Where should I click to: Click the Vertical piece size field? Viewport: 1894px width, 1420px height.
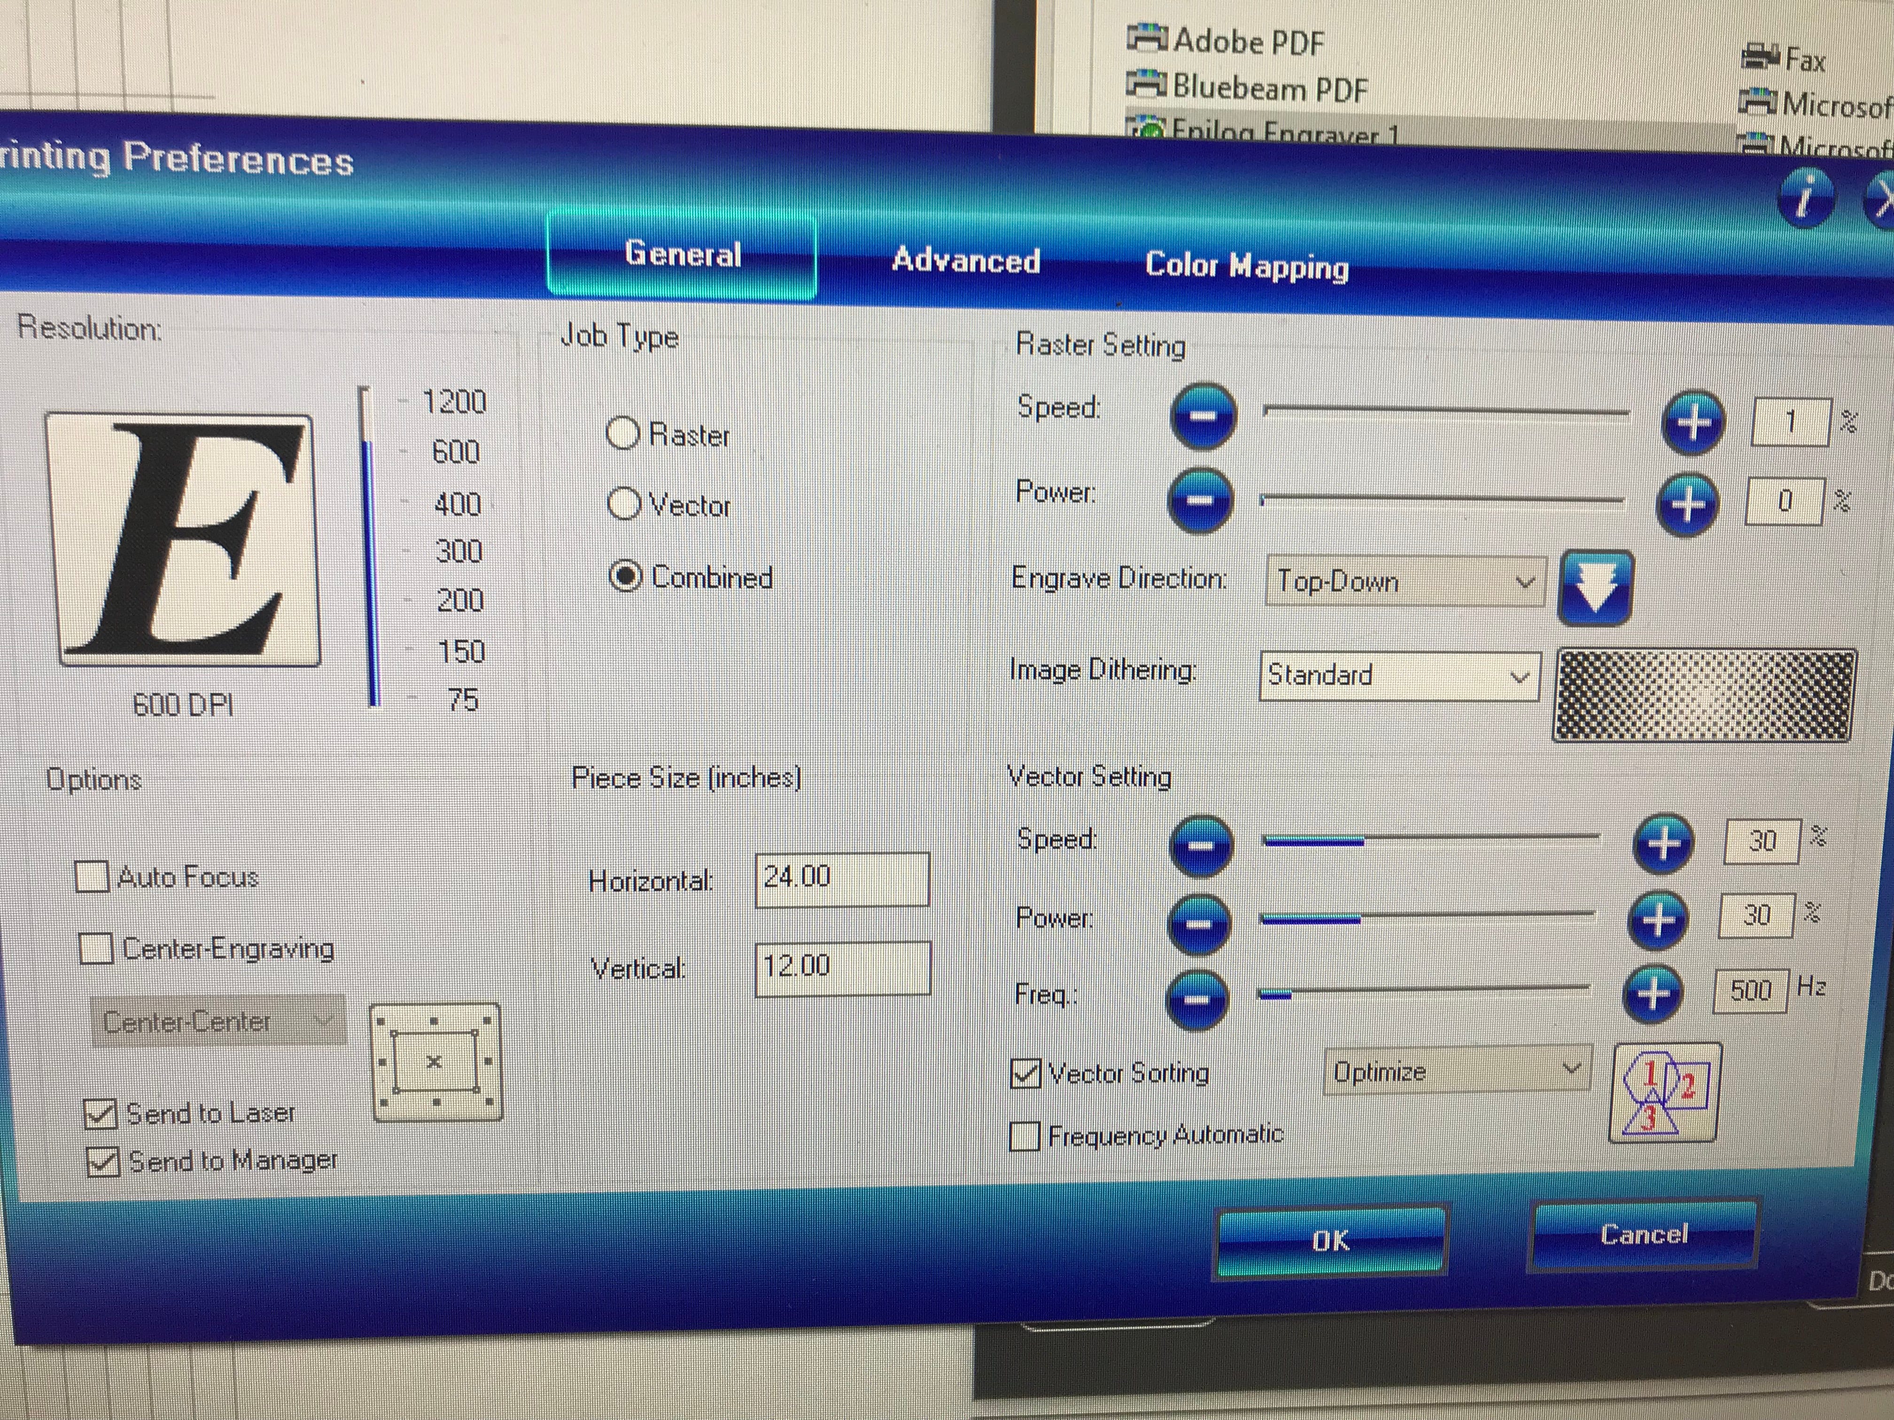[x=843, y=968]
